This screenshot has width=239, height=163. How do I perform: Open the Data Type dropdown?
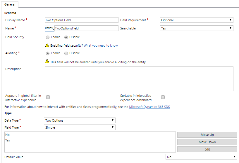point(80,120)
